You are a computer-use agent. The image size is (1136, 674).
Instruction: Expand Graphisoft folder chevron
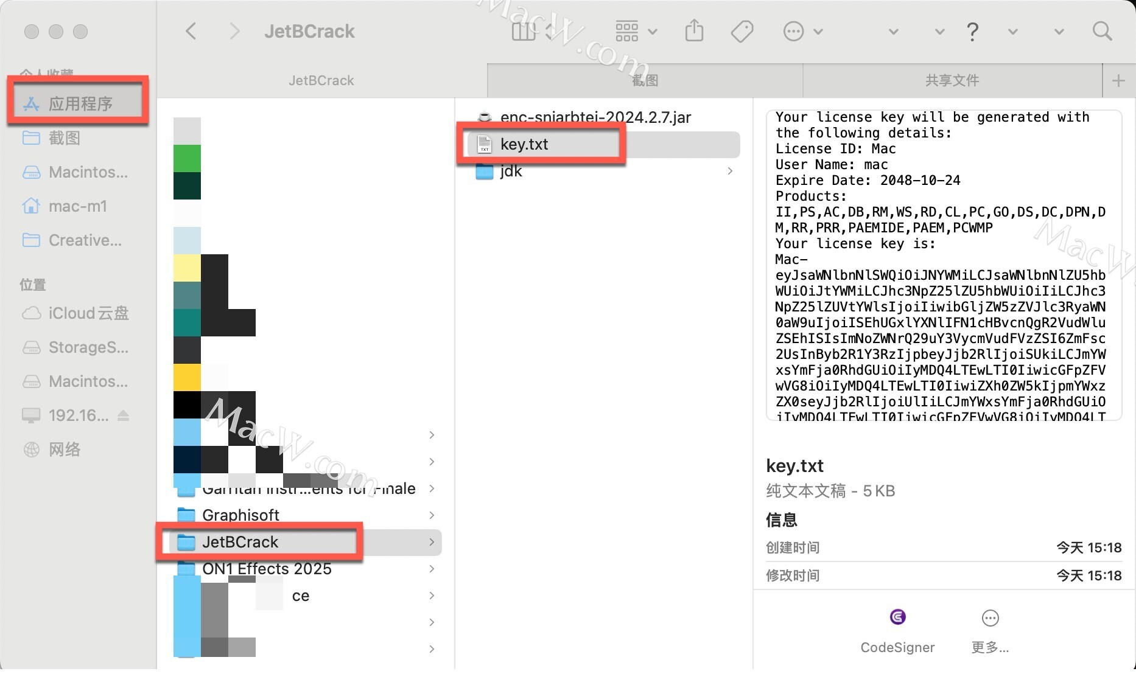[432, 515]
